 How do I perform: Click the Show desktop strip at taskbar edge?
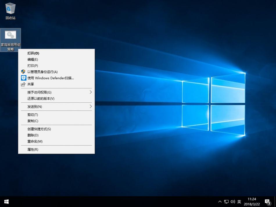[275, 201]
